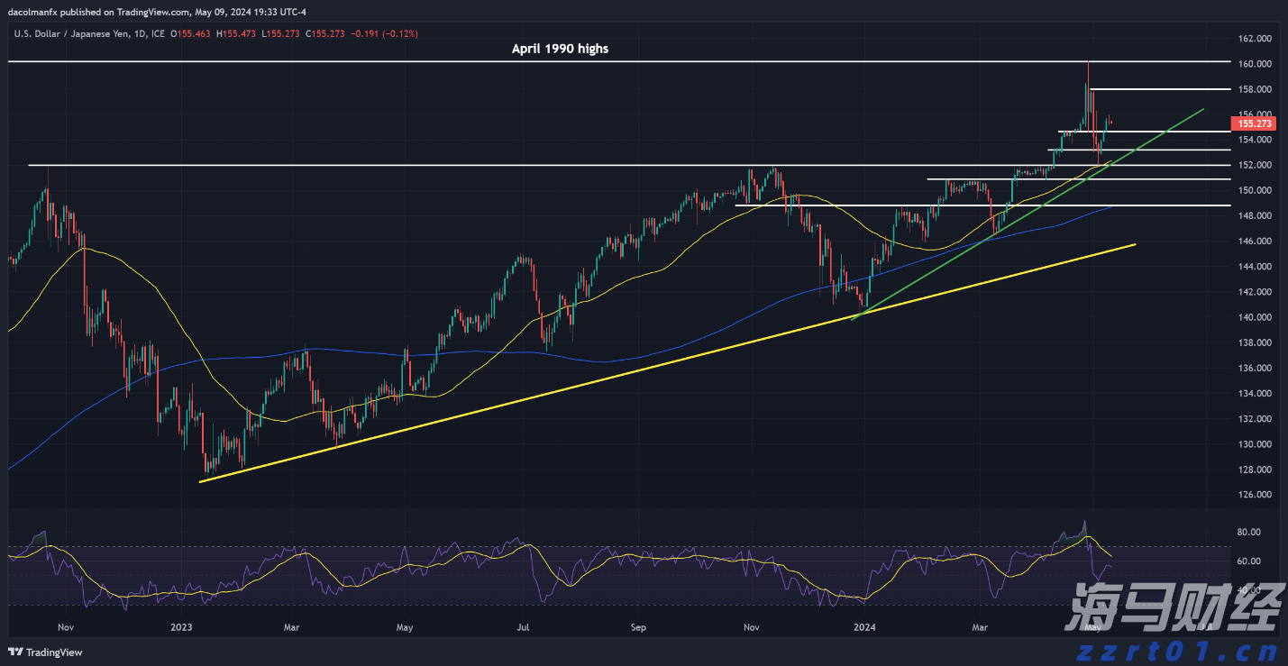1288x666 pixels.
Task: Click the 160.000 price axis label
Action: pyautogui.click(x=1254, y=64)
